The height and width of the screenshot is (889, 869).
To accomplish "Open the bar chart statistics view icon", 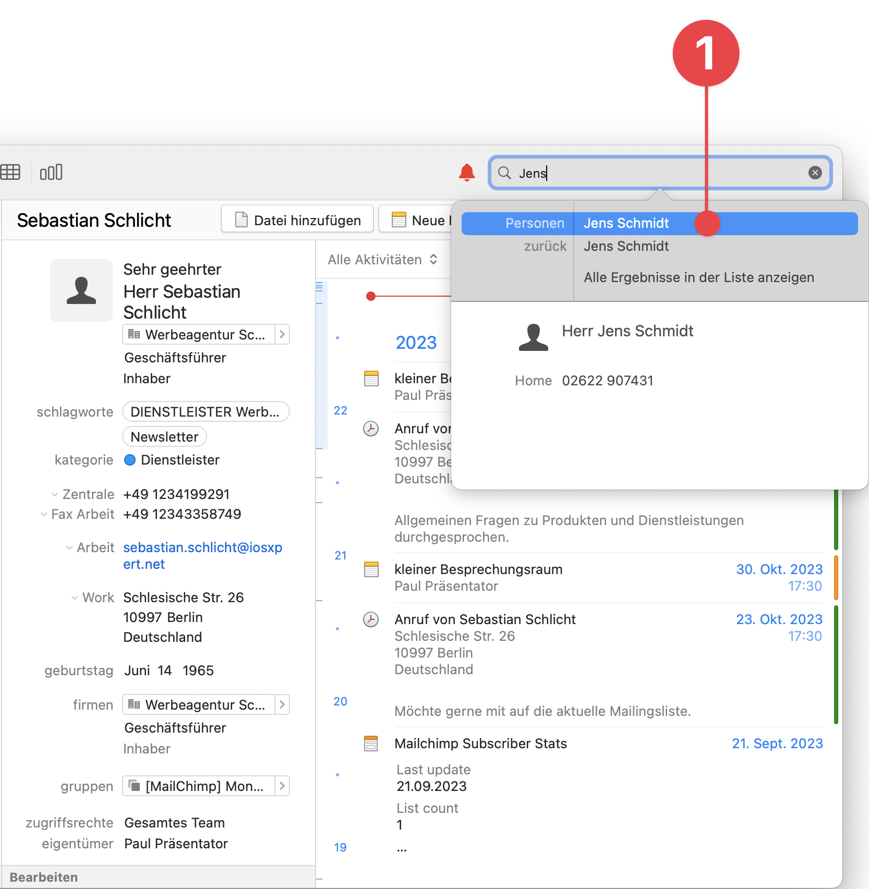I will tap(51, 172).
